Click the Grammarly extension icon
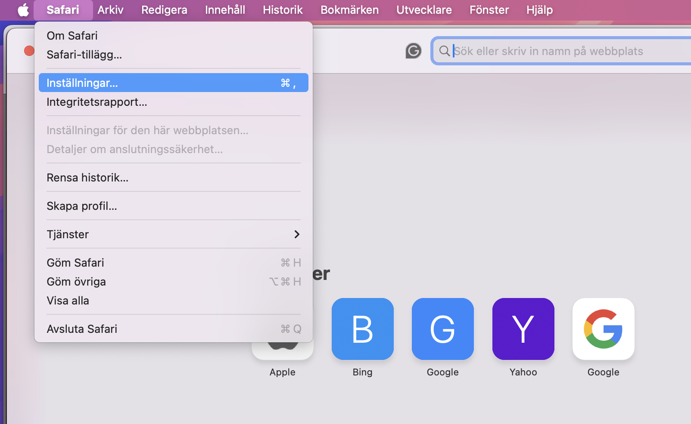This screenshot has width=691, height=424. pos(414,51)
